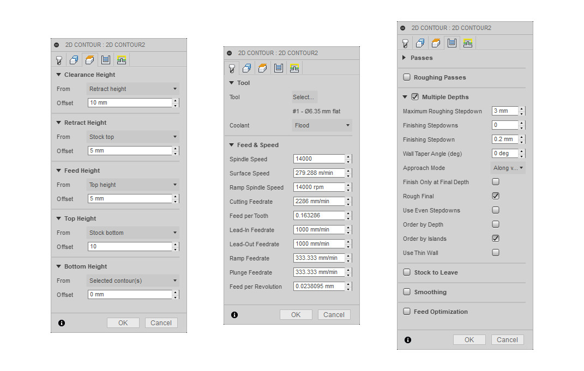Uncheck Multiple Depths checkbox
Viewport: 584px width, 371px height.
point(415,97)
